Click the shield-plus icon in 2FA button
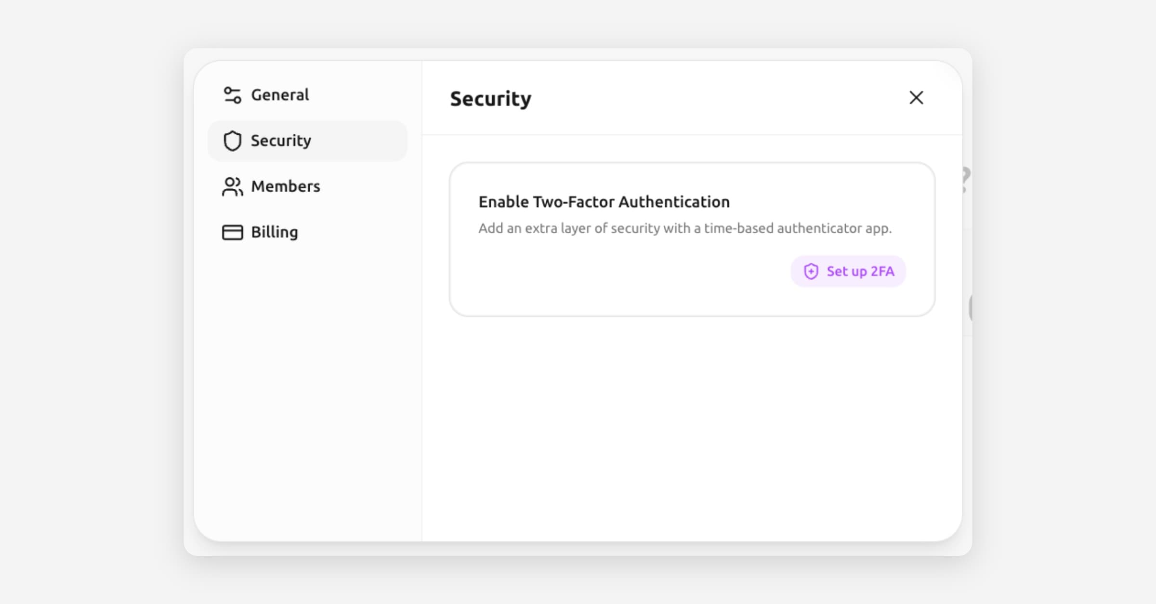This screenshot has height=604, width=1156. 811,272
